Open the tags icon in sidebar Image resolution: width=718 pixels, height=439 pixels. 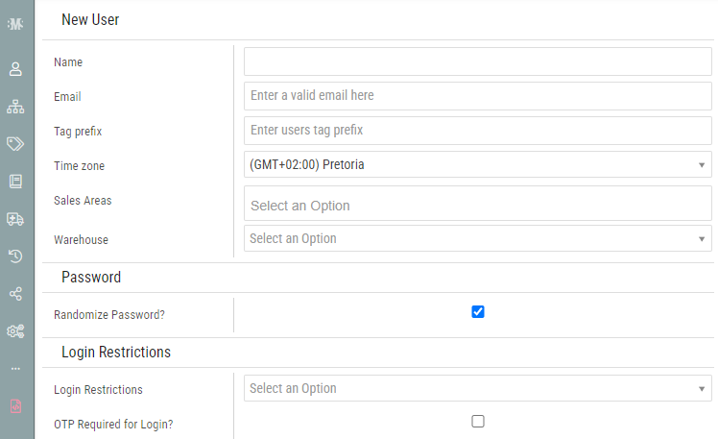(15, 143)
